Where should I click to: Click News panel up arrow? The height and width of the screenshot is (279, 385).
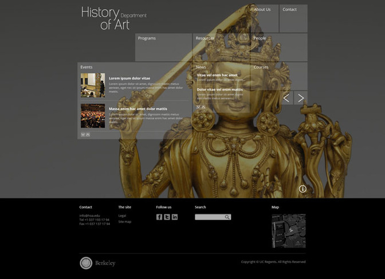(x=203, y=107)
